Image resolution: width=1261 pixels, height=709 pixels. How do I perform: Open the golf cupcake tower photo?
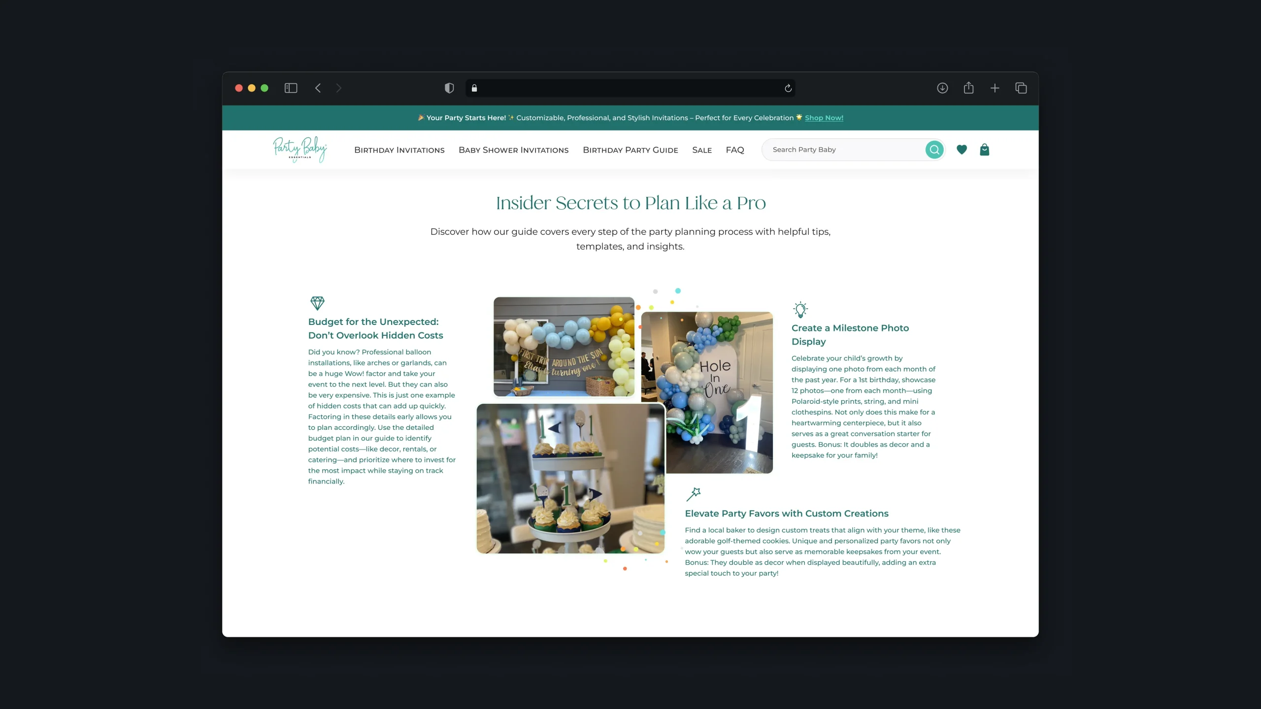pos(570,479)
